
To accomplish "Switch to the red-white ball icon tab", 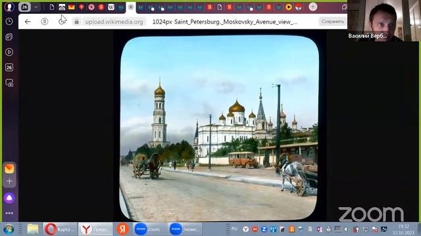I will (x=299, y=7).
